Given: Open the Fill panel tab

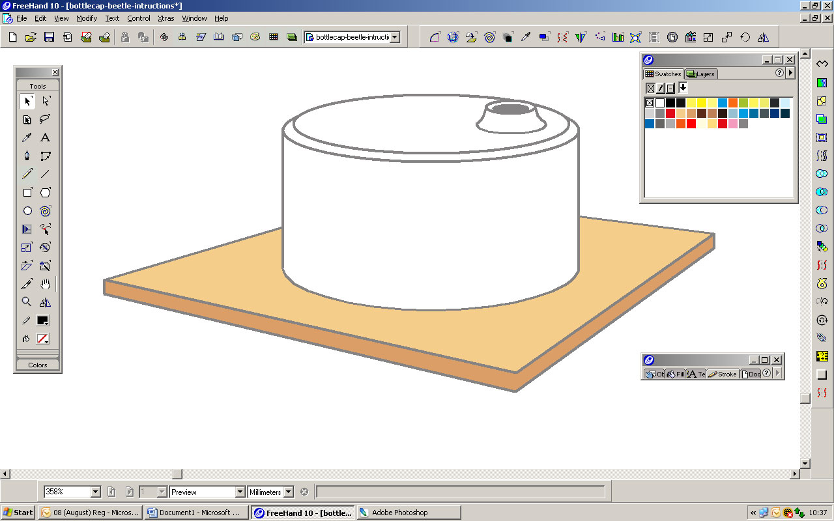Looking at the screenshot, I should coord(676,374).
